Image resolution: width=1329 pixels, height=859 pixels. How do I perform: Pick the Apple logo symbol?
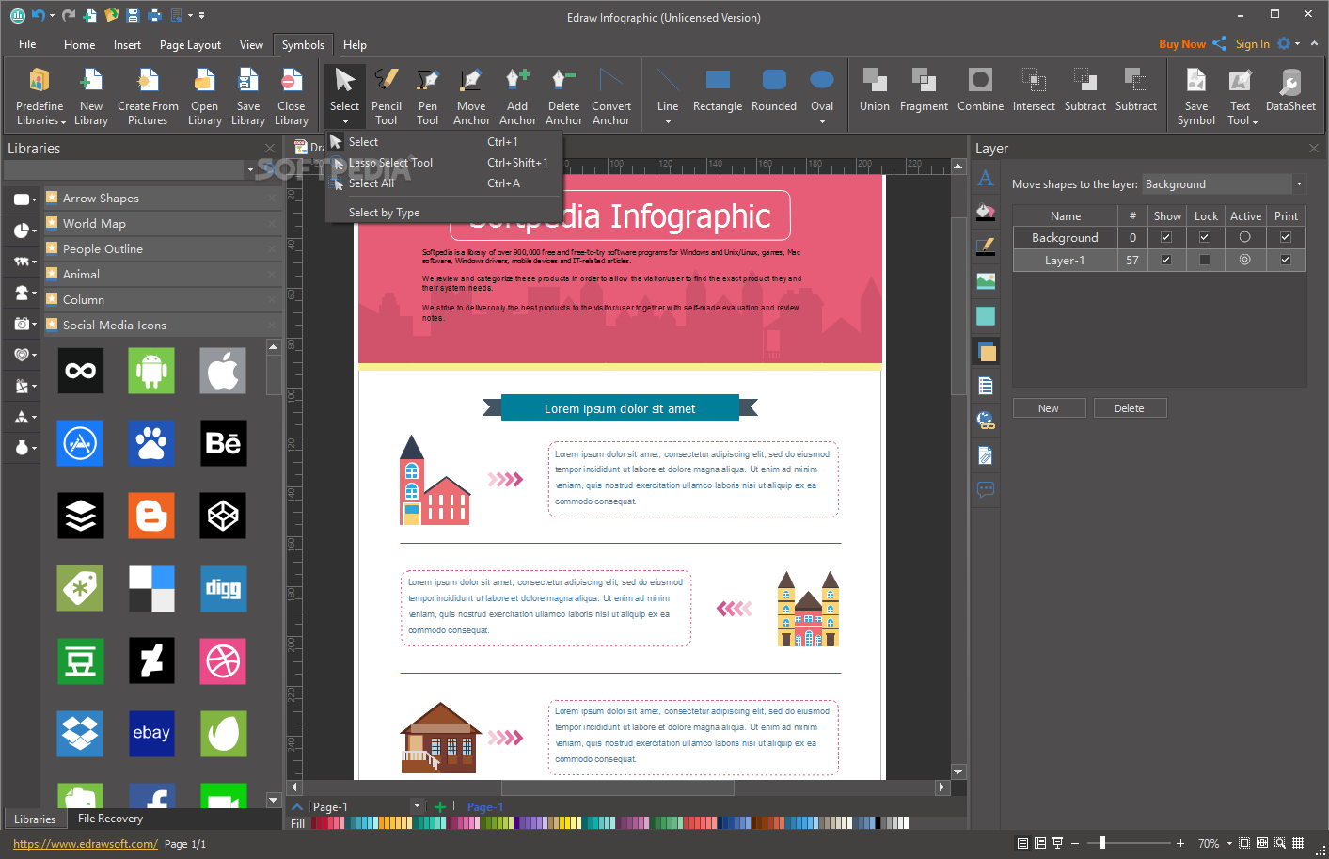(223, 371)
